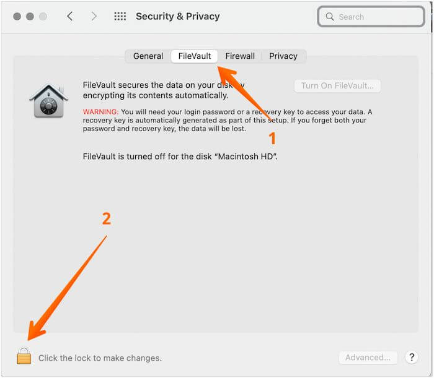Screen dimensions: 434x378
Task: Click the 'Click the lock to make changes' text
Action: click(x=100, y=358)
